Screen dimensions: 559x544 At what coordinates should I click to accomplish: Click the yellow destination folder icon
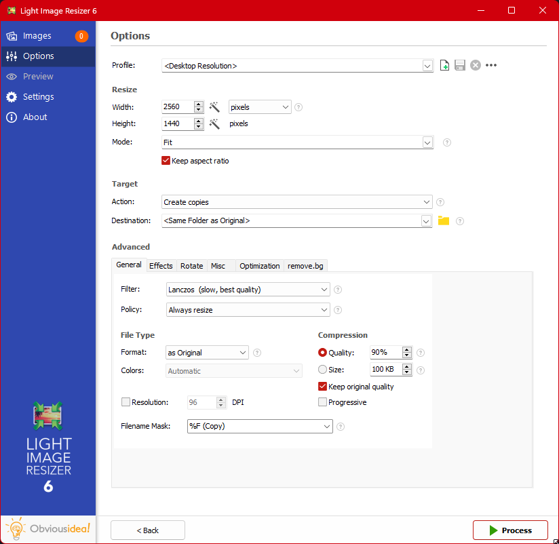(444, 220)
